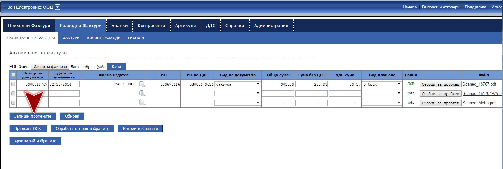Click company lookup icon in third invoice row
503x169 pixels.
click(x=142, y=102)
